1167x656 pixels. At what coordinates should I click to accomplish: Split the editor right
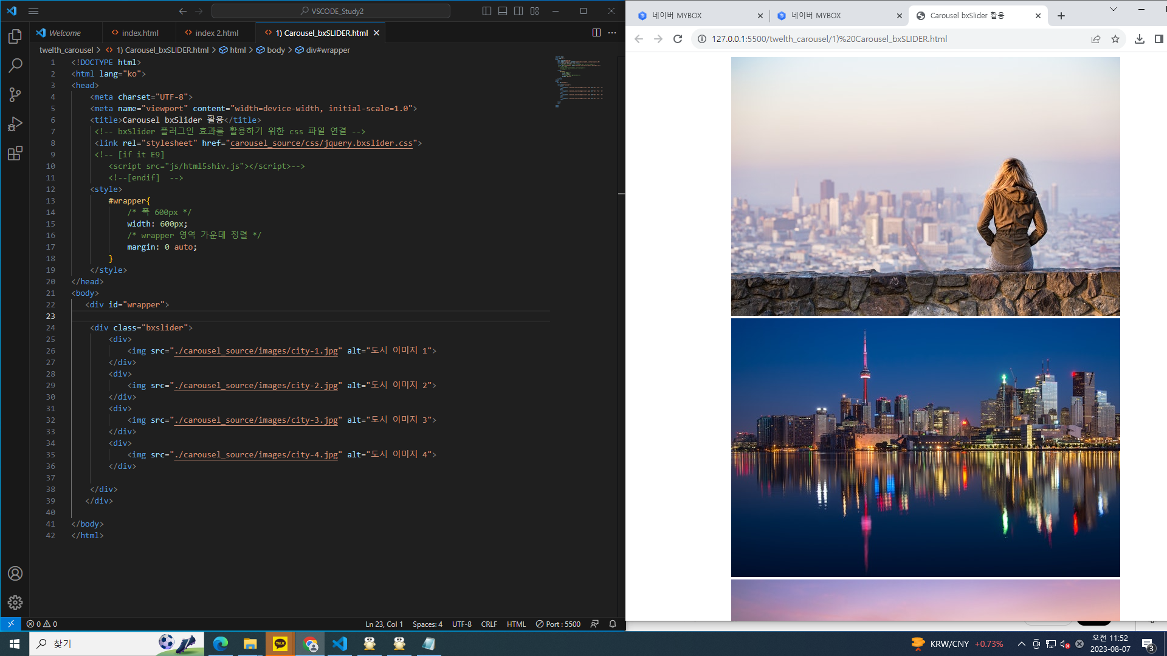point(596,33)
